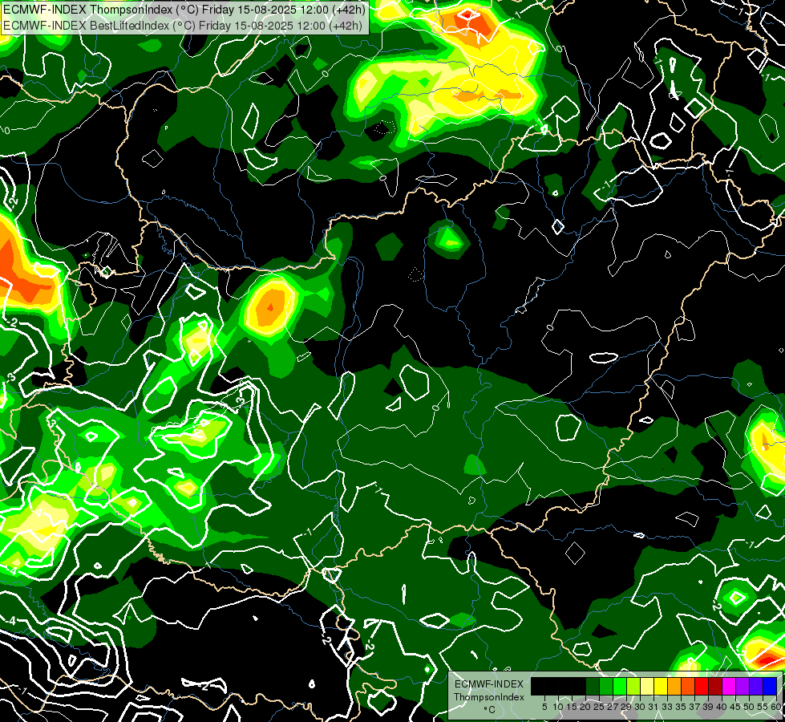Select the medium green 25–27 legend swatch
The height and width of the screenshot is (722, 785).
click(606, 686)
